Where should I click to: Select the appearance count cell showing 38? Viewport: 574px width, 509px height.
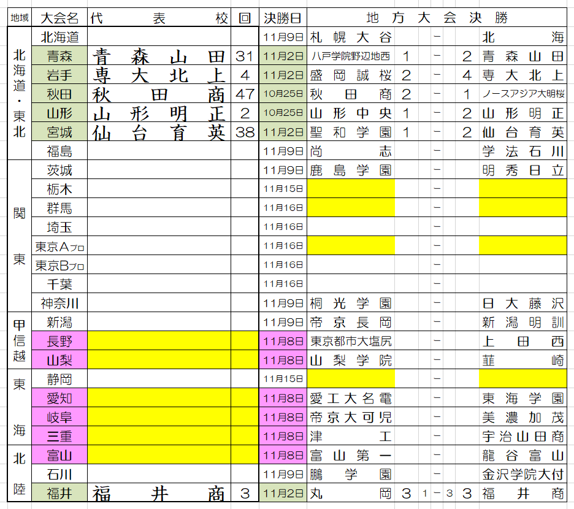(245, 132)
